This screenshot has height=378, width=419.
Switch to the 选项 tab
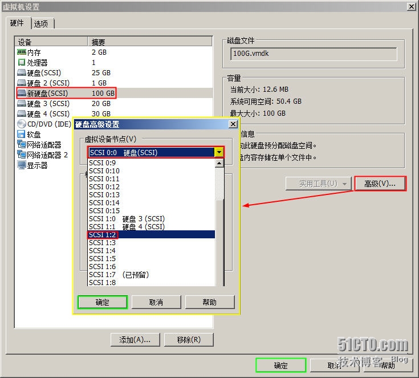point(41,24)
